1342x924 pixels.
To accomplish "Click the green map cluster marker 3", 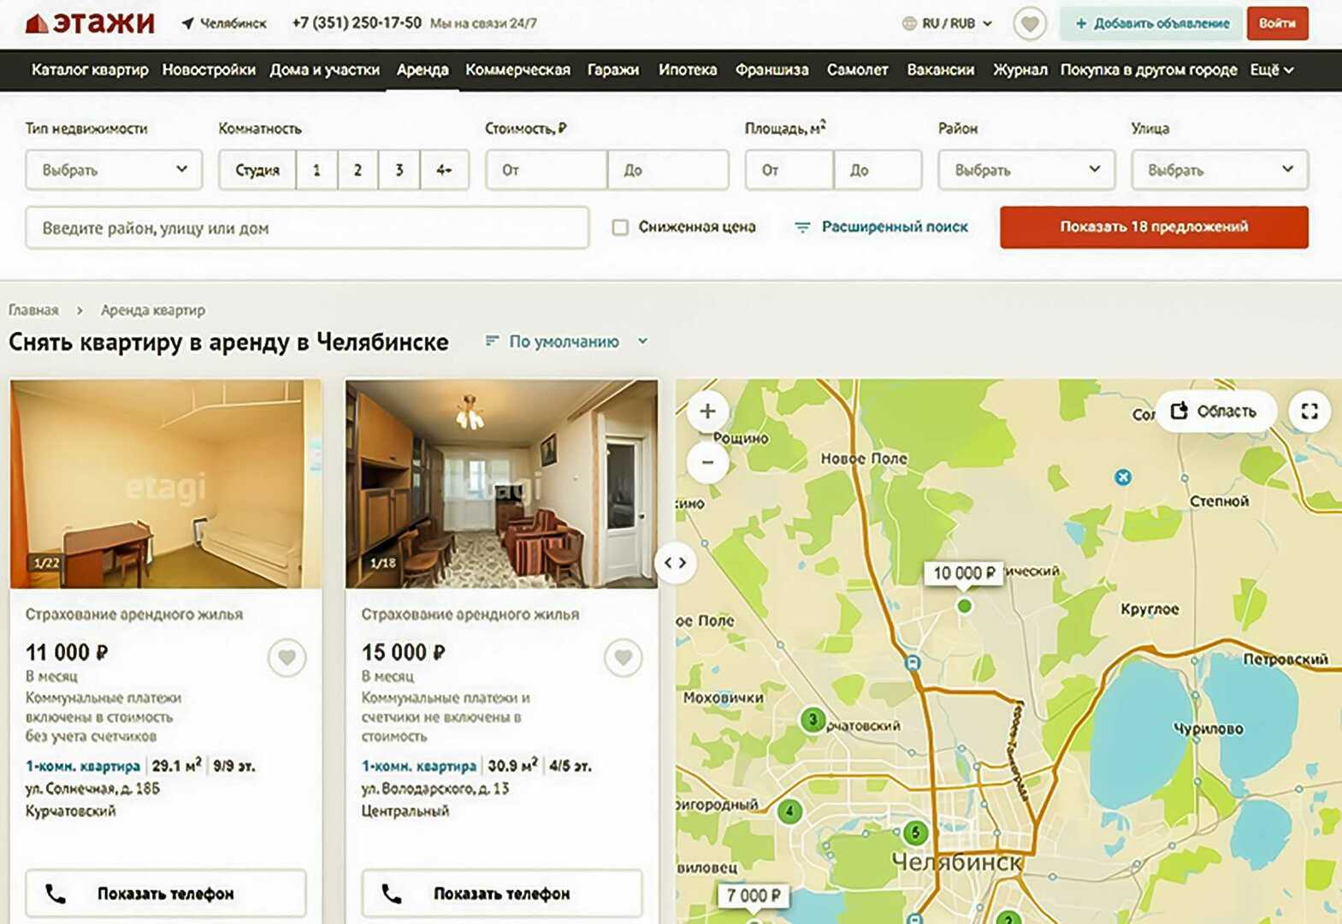I will [812, 720].
